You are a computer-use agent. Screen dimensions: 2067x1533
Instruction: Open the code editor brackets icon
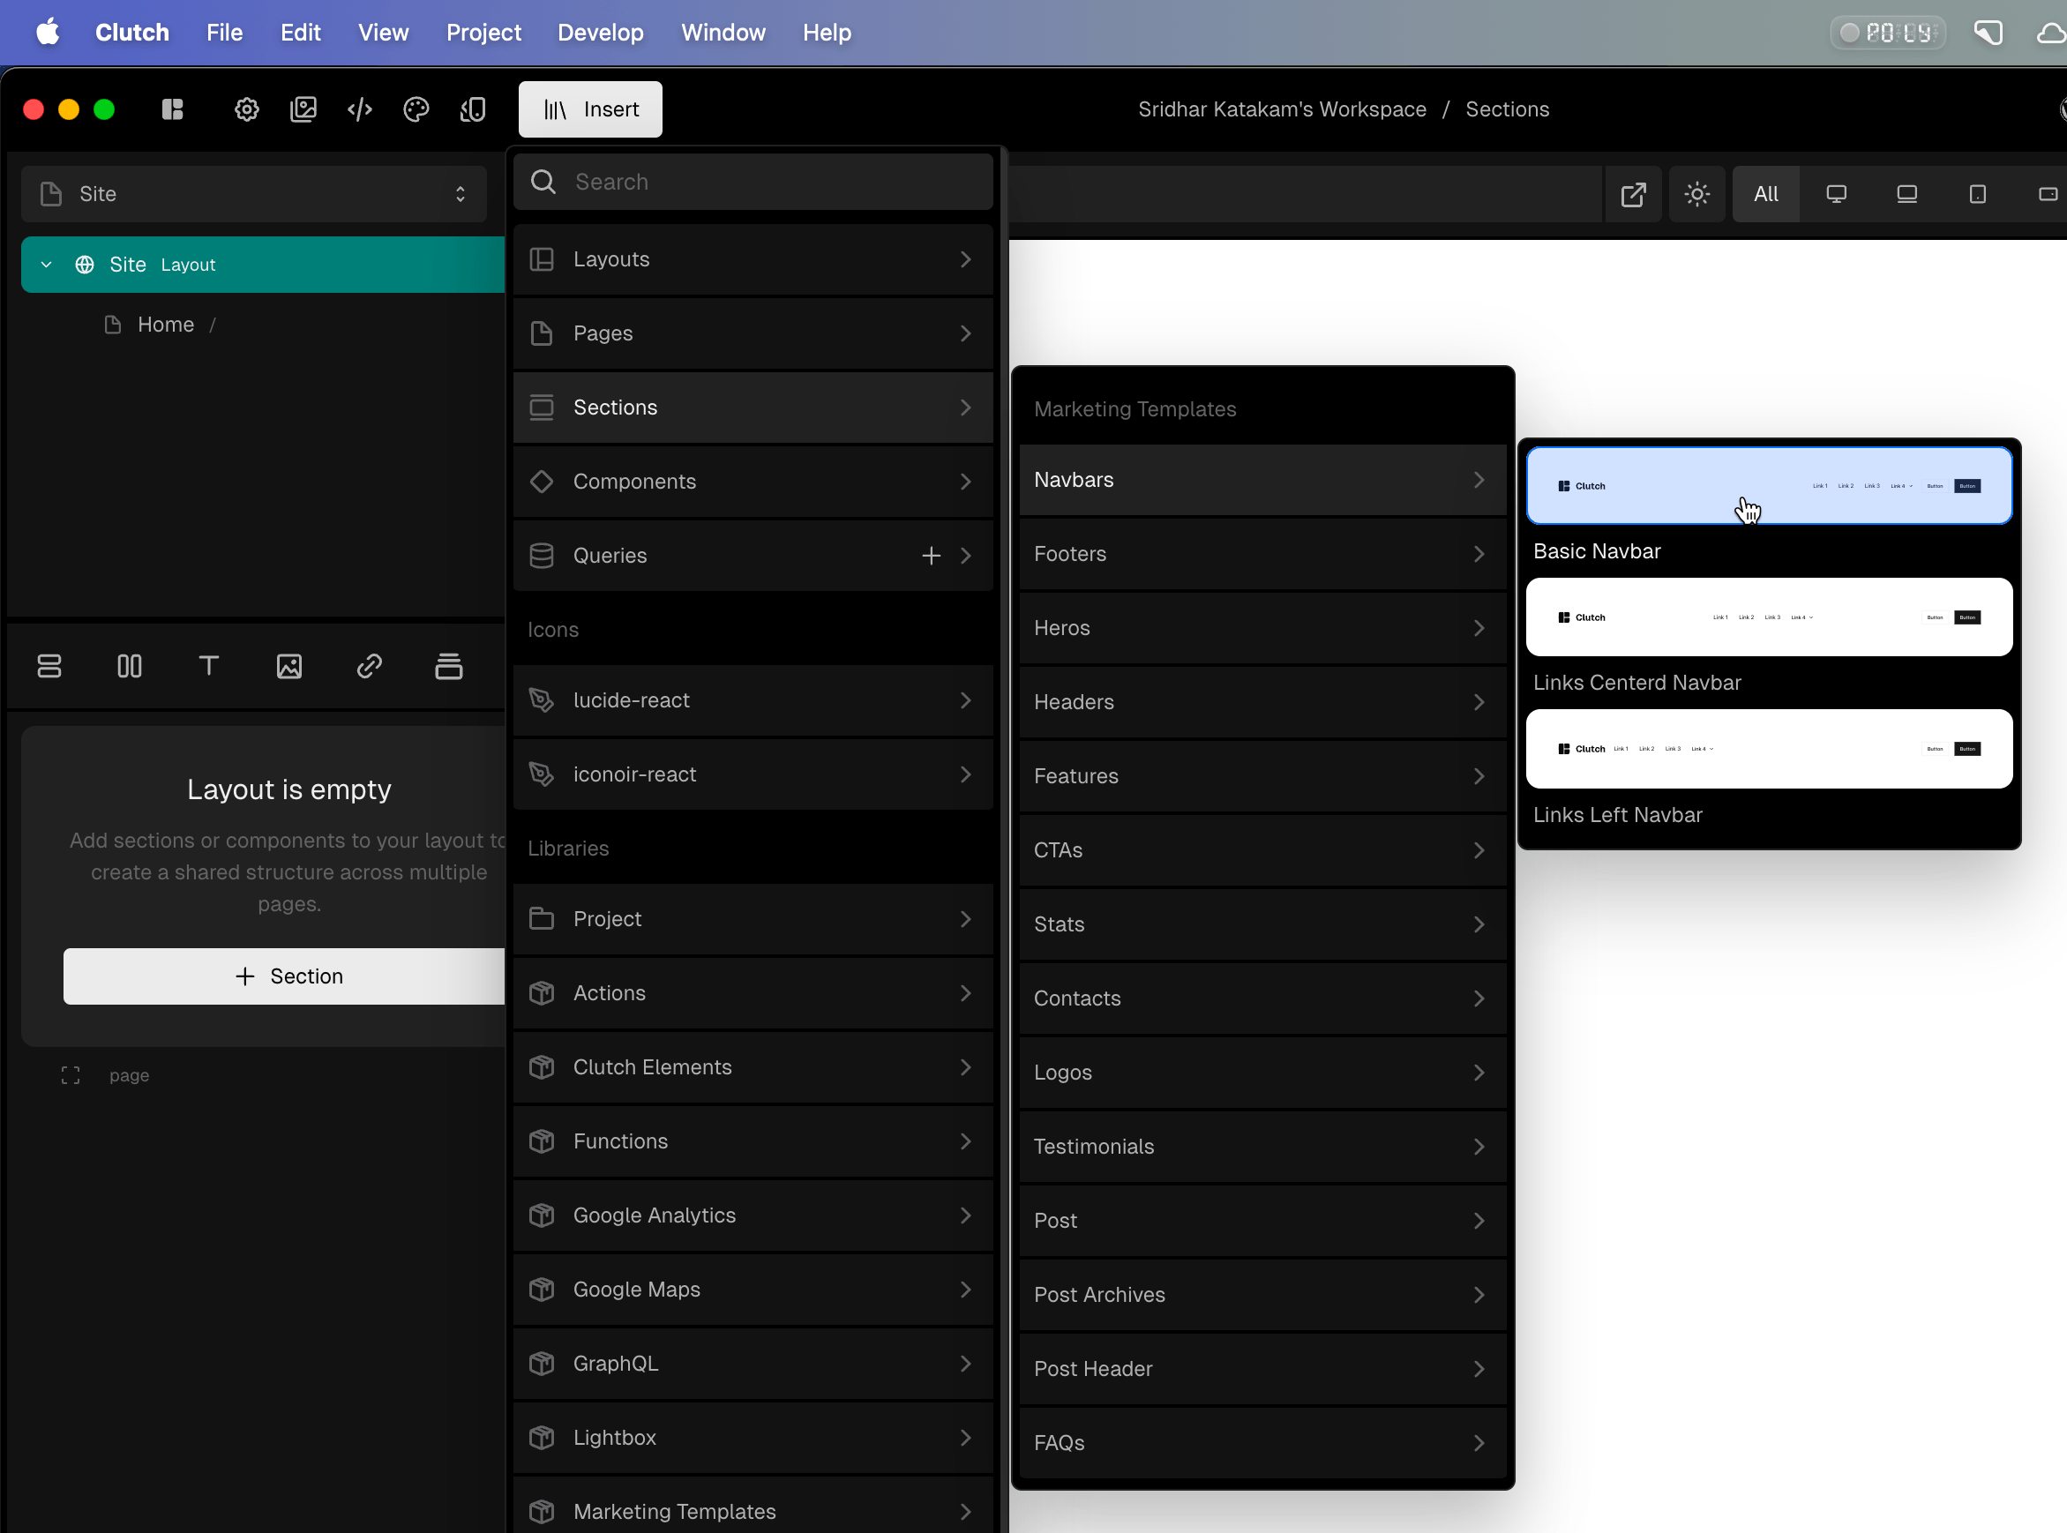(360, 109)
